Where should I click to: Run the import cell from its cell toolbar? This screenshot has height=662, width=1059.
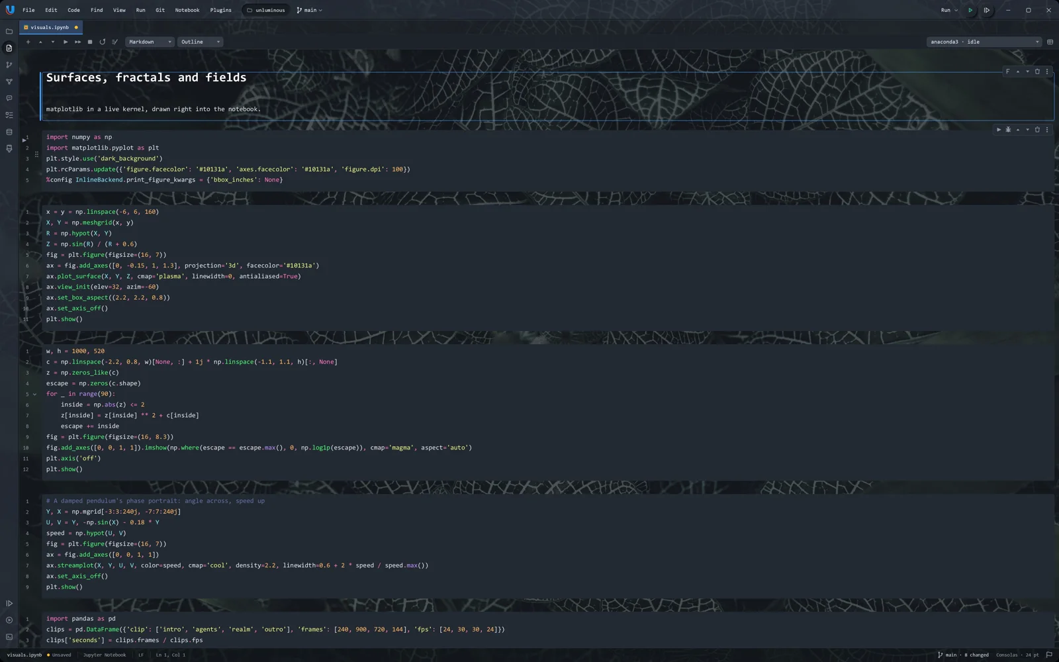(999, 130)
